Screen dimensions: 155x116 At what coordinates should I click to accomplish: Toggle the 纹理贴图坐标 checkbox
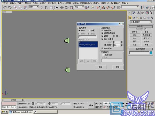102,33
